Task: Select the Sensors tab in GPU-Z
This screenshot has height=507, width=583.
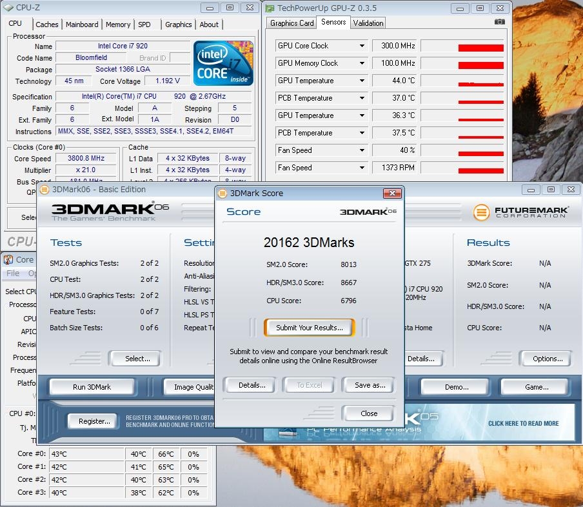Action: point(333,22)
